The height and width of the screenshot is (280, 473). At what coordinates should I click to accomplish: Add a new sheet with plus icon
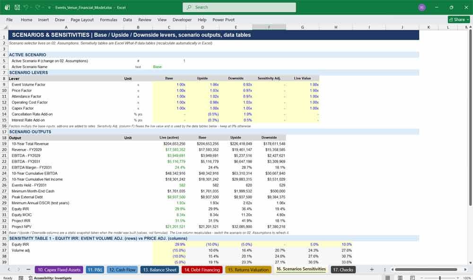coord(372,270)
